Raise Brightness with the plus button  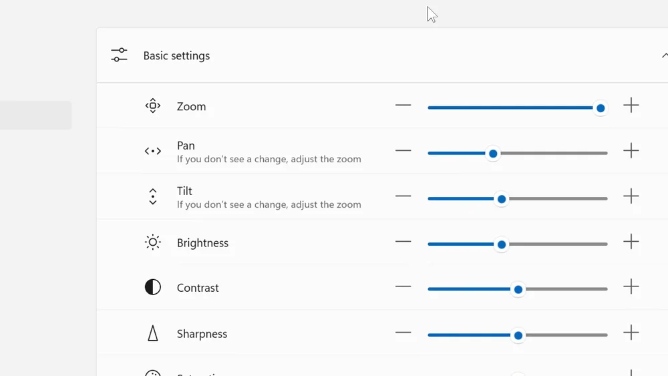631,242
